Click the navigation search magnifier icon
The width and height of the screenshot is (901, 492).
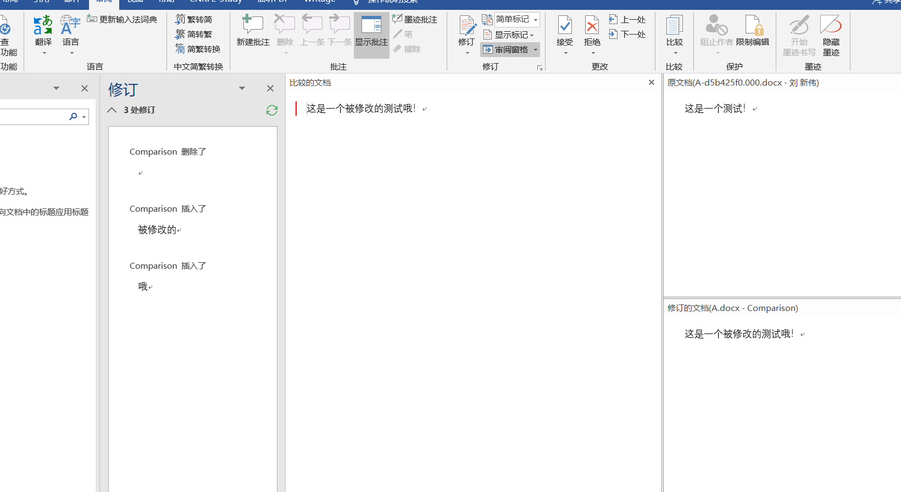(73, 116)
